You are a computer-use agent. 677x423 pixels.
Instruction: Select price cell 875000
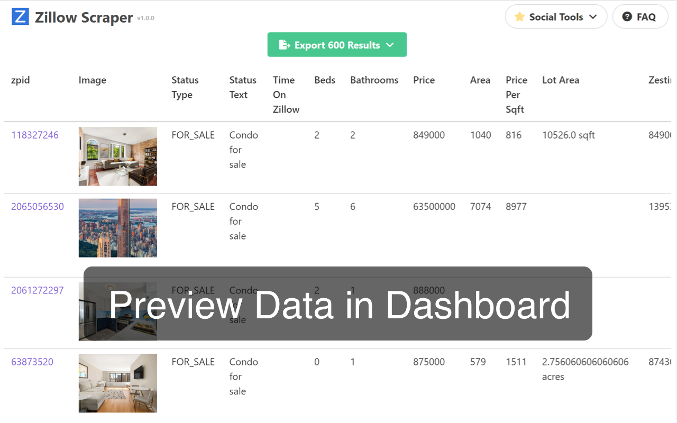point(429,362)
